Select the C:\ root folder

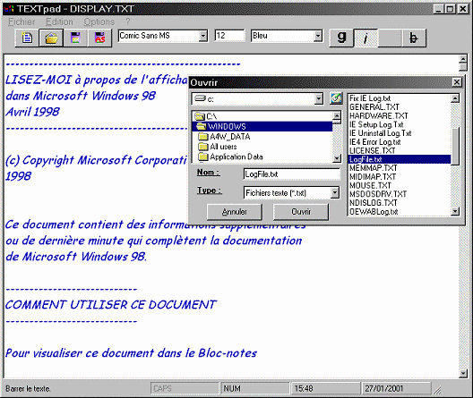click(262, 116)
